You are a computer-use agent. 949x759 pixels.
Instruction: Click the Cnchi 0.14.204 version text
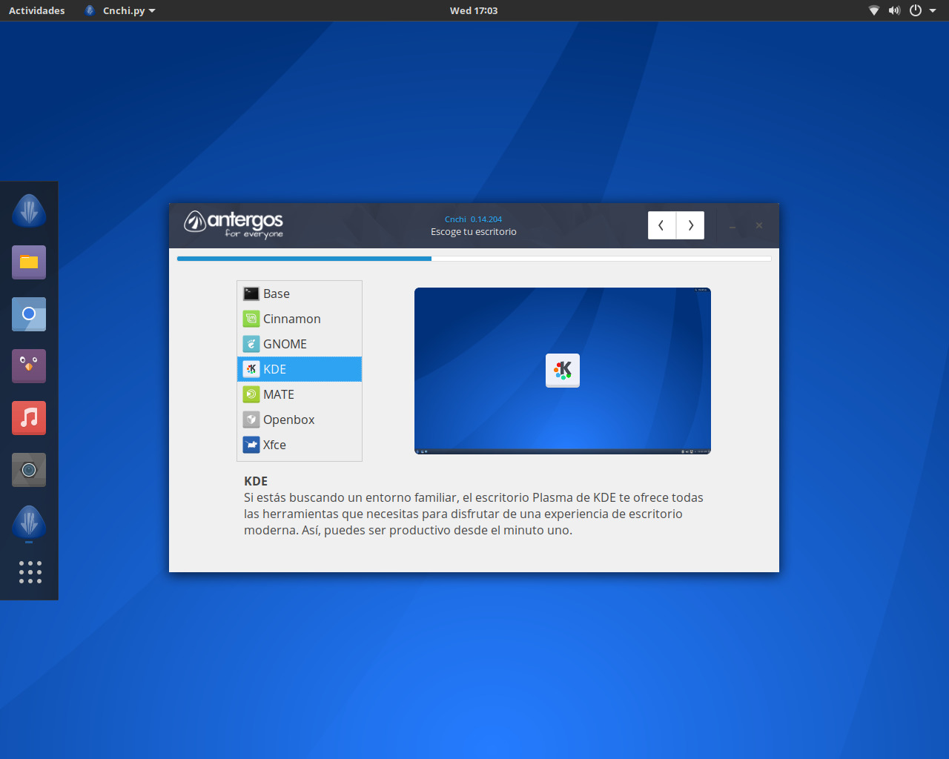473,219
